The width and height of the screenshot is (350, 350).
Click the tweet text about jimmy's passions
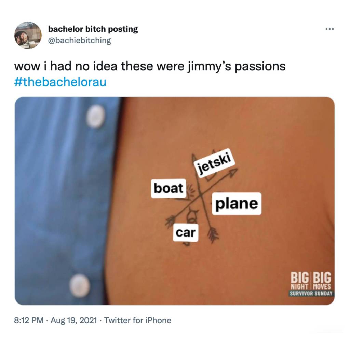click(x=150, y=66)
